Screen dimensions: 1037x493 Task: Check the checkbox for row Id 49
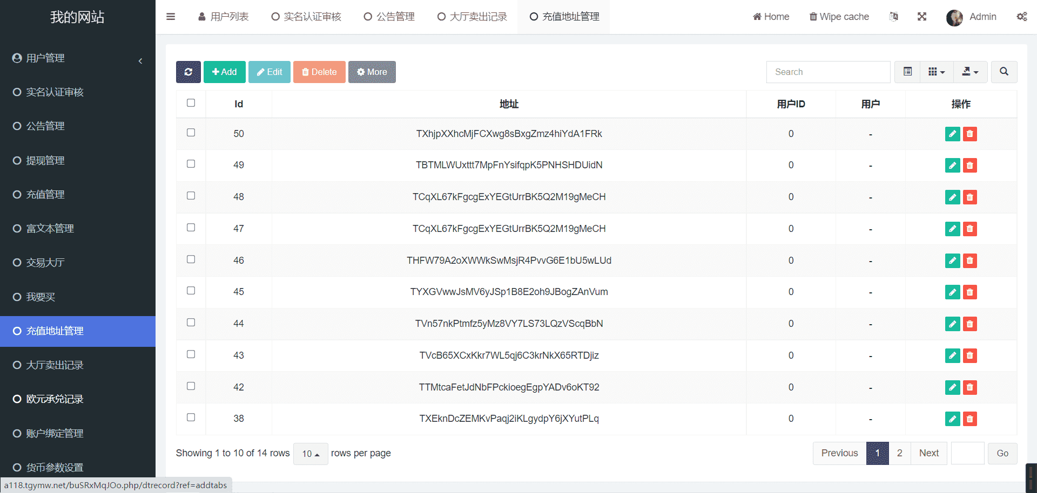pyautogui.click(x=191, y=164)
